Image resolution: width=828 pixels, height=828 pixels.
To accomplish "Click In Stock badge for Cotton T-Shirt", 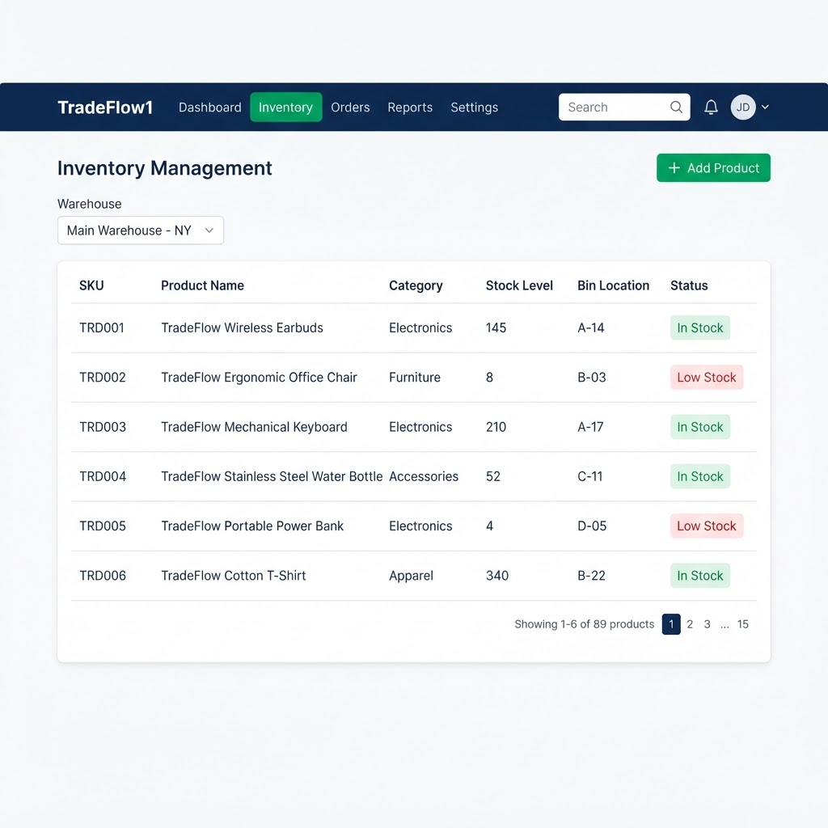I will point(700,576).
